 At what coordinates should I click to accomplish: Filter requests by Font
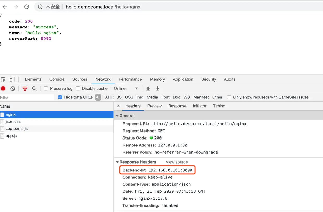pos(165,97)
